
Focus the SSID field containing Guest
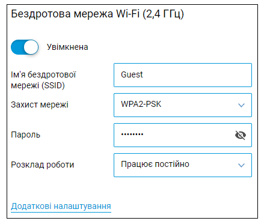coord(183,75)
